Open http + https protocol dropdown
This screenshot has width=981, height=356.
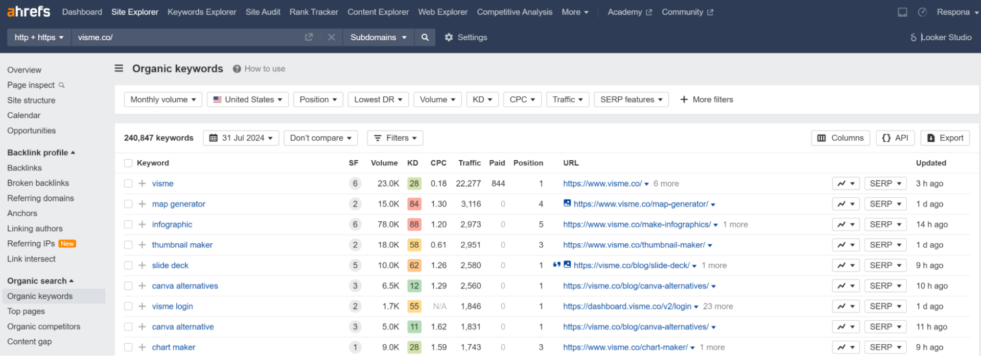[39, 37]
